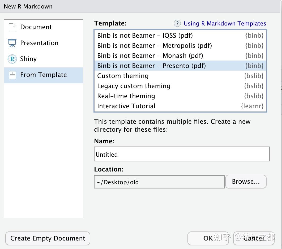Select the Document category
Viewport: 282px width, 249px height.
pyautogui.click(x=36, y=27)
